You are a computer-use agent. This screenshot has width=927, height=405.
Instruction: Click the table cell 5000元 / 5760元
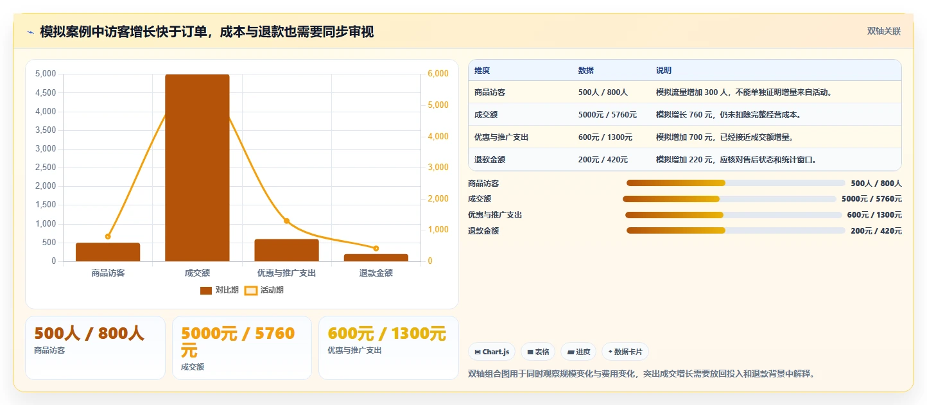coord(607,115)
